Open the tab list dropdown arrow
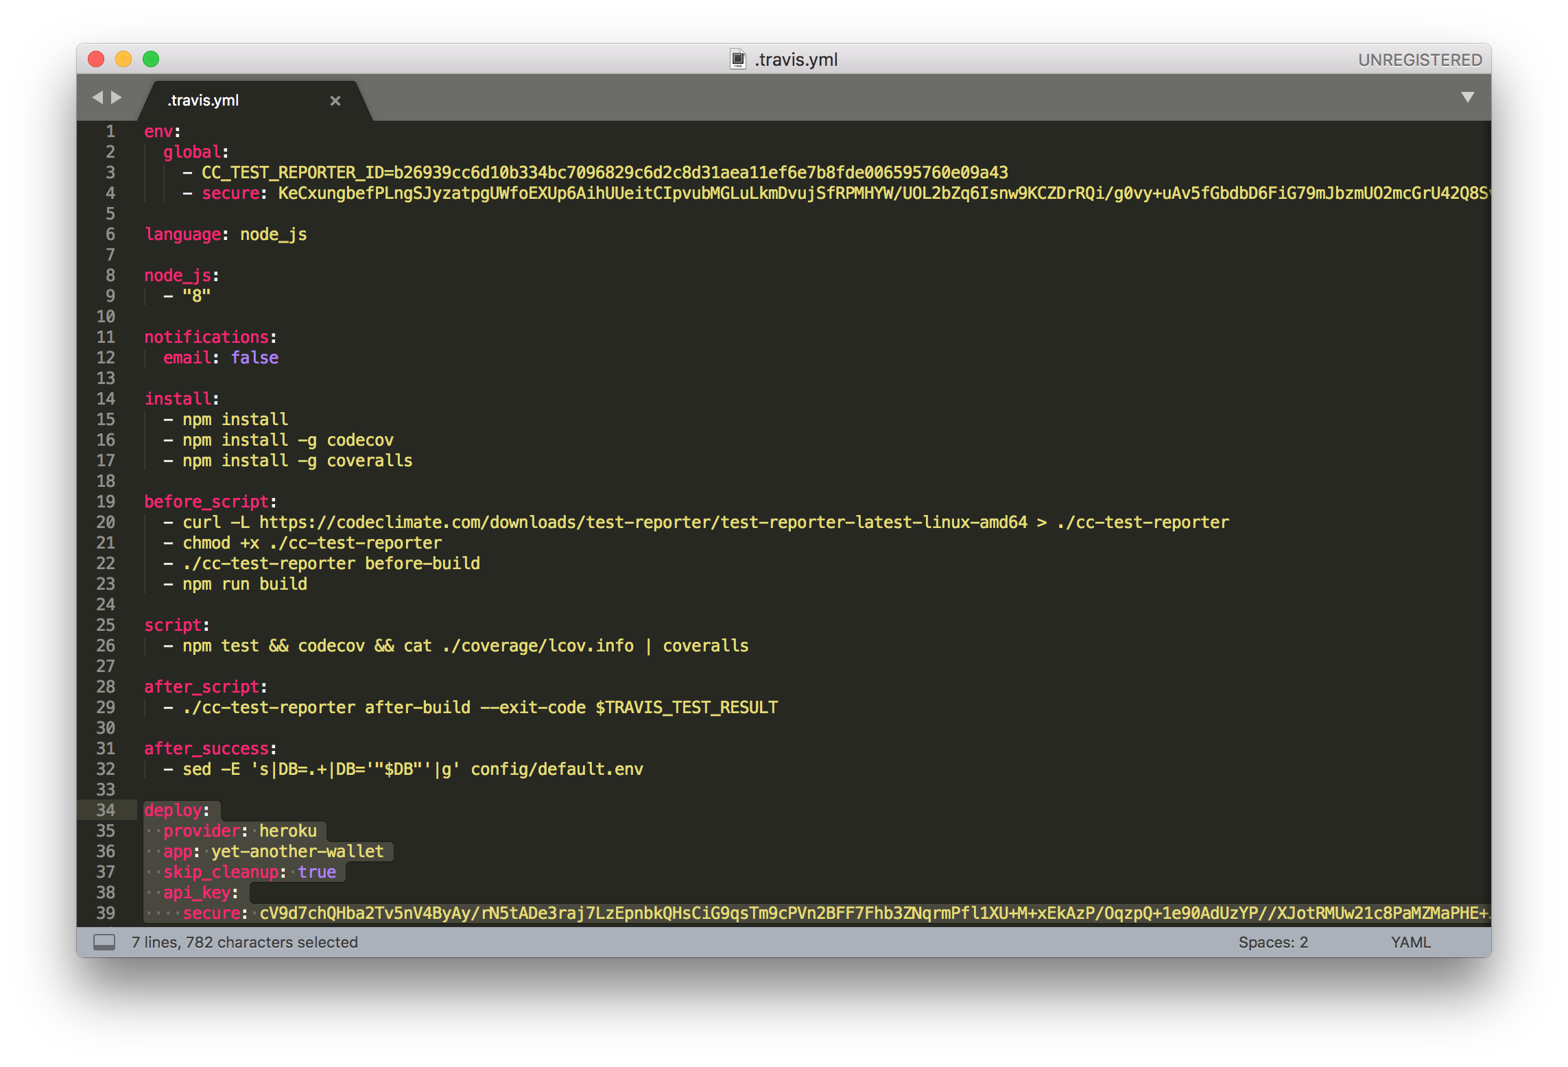Image resolution: width=1568 pixels, height=1067 pixels. pyautogui.click(x=1467, y=97)
